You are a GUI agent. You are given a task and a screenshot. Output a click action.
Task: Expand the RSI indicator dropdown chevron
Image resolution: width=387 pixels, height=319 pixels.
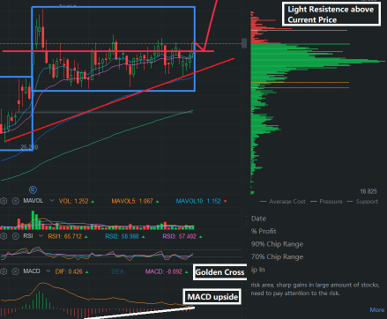coord(41,236)
